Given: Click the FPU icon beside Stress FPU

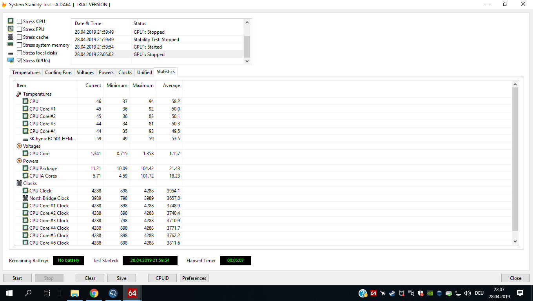Looking at the screenshot, I should coord(11,29).
